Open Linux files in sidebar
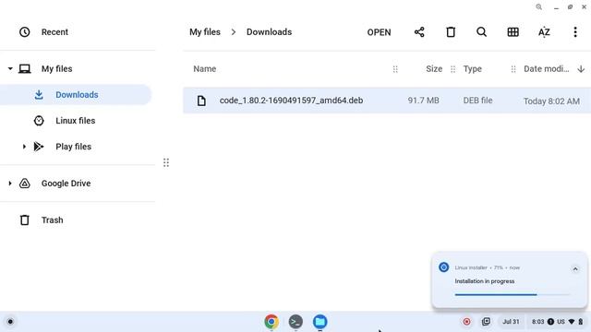The width and height of the screenshot is (591, 332). [x=76, y=121]
